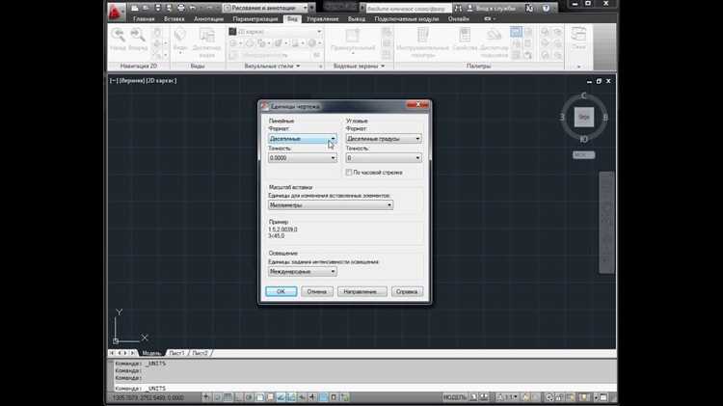
Task: Open the angular format dropdown Десятичные градусы
Action: tap(384, 139)
